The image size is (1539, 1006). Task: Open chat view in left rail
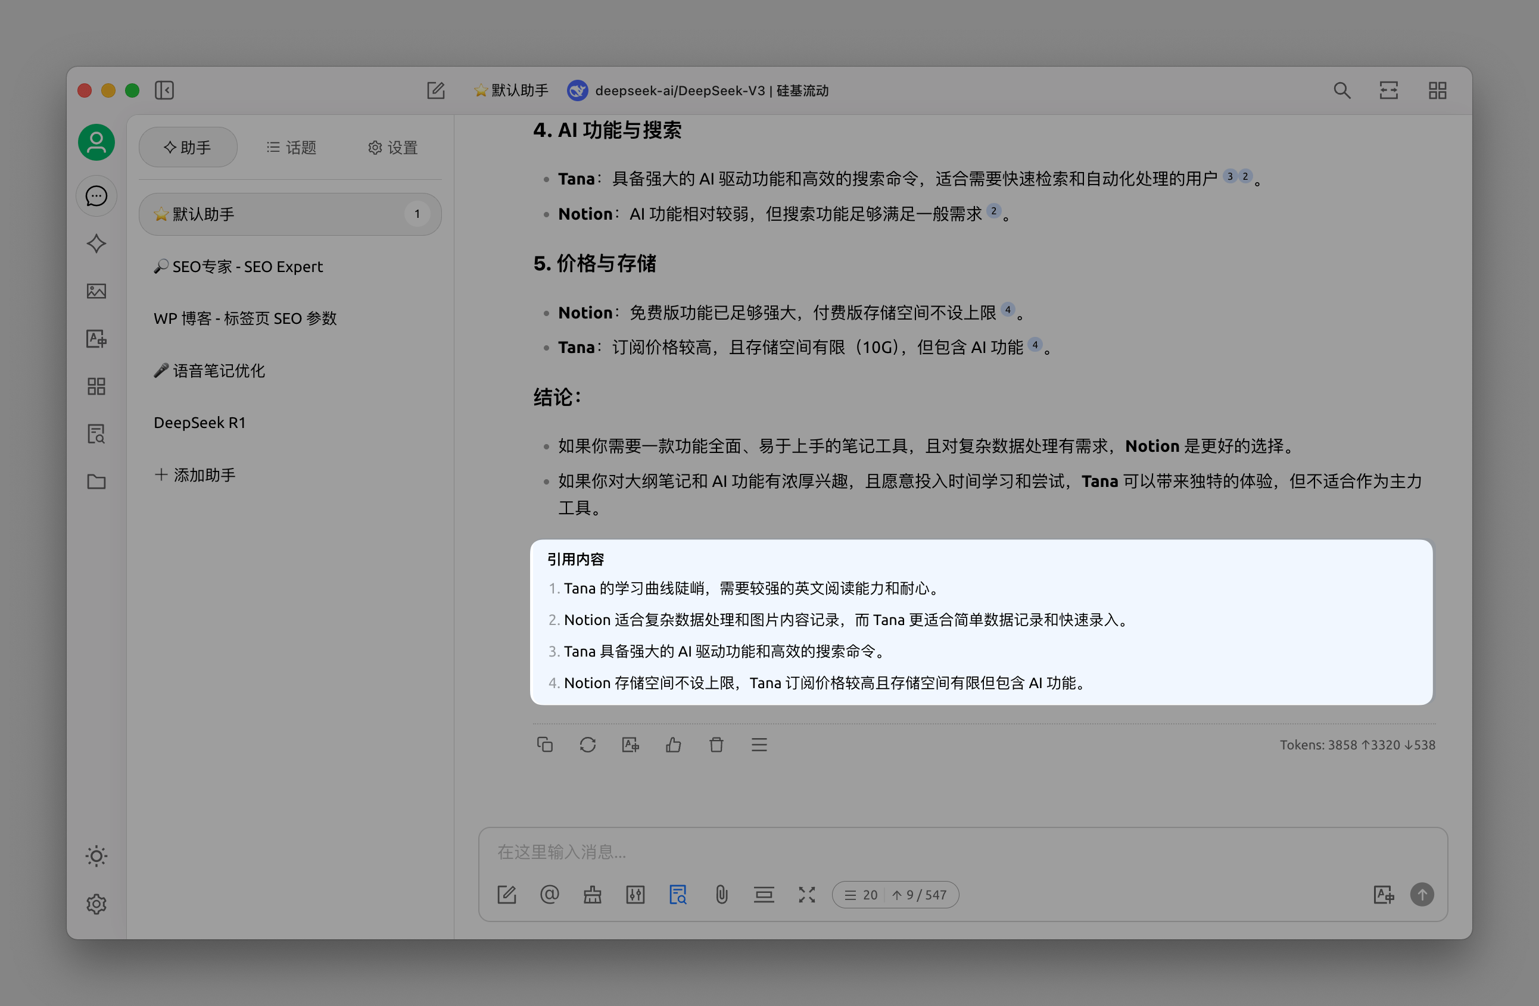coord(96,196)
